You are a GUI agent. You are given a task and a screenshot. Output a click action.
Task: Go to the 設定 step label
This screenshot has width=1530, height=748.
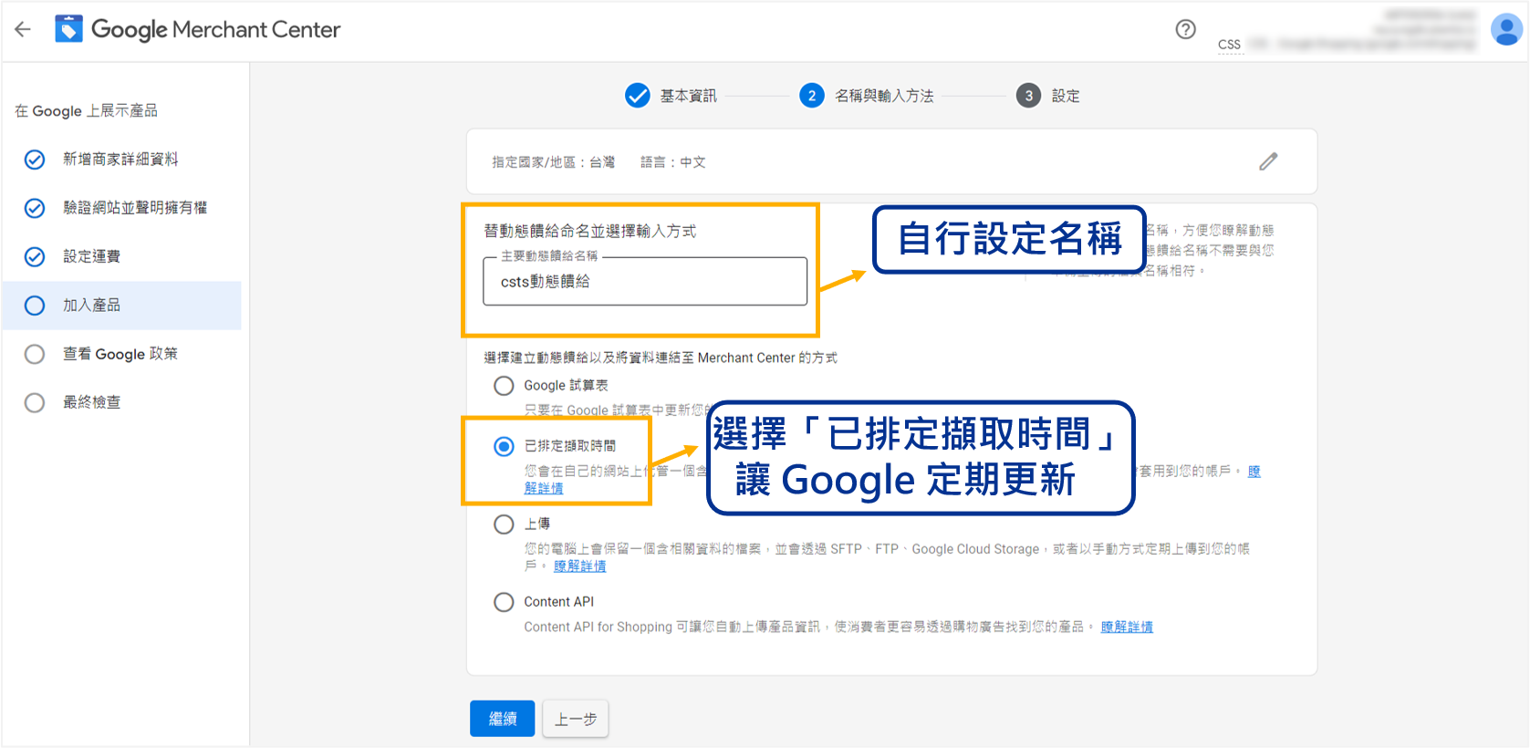point(1066,96)
